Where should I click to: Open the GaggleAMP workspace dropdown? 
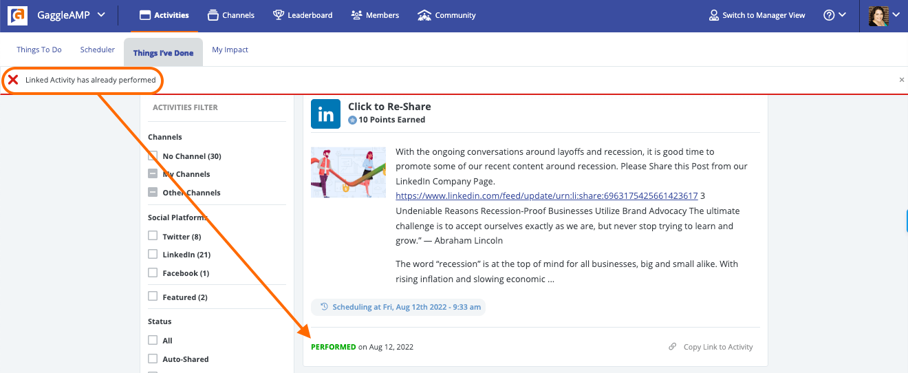[71, 15]
